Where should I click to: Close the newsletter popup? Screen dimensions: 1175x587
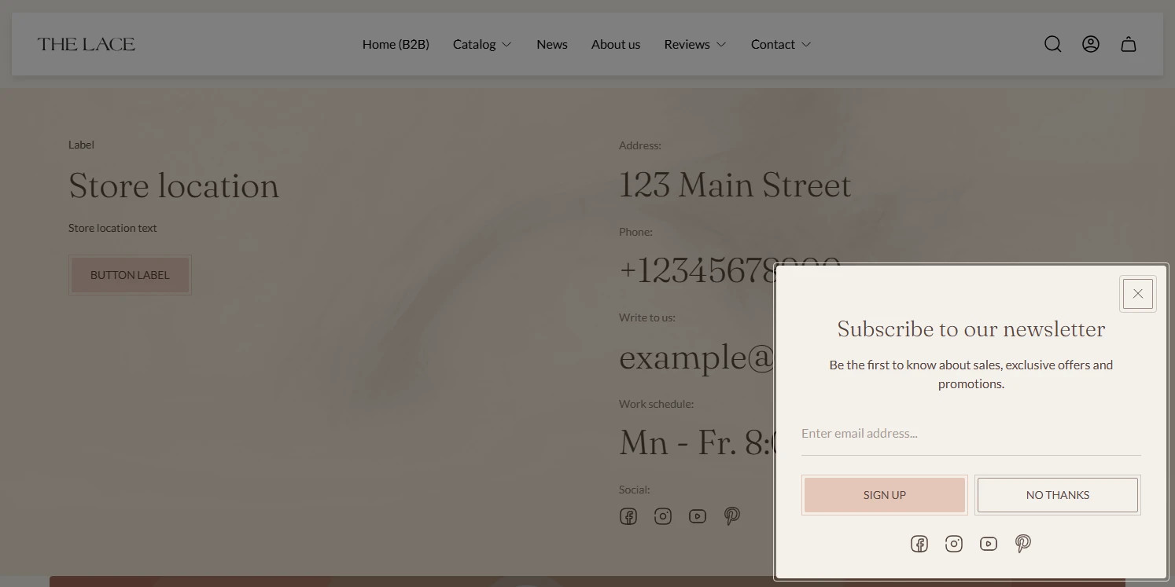pos(1138,294)
